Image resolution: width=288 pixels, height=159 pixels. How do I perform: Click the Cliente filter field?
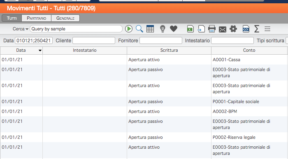(x=94, y=41)
